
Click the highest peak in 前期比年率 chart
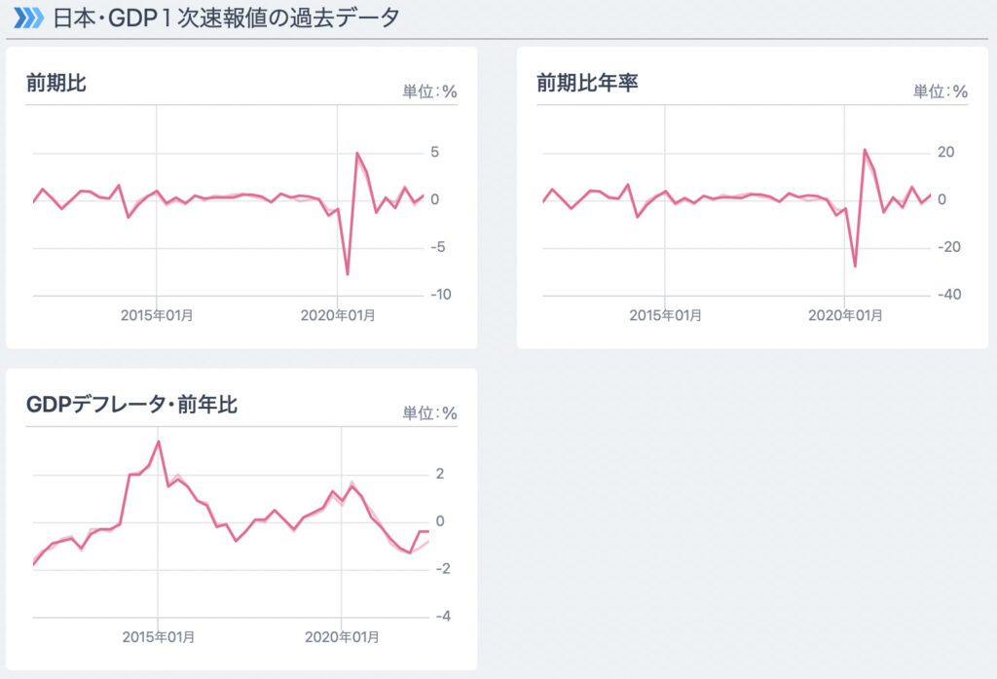pyautogui.click(x=865, y=150)
